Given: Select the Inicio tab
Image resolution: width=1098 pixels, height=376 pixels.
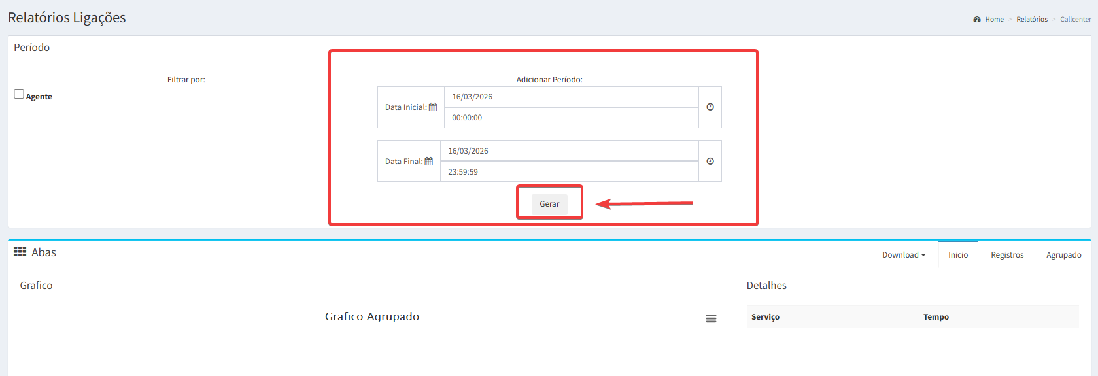Looking at the screenshot, I should coord(958,255).
